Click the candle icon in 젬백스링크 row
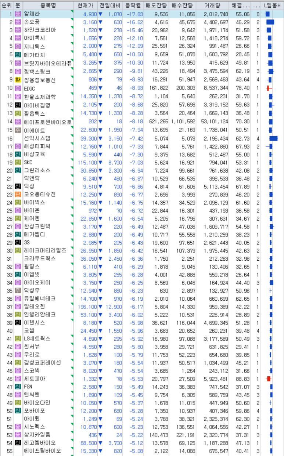The height and width of the screenshot is (456, 284). point(271,71)
